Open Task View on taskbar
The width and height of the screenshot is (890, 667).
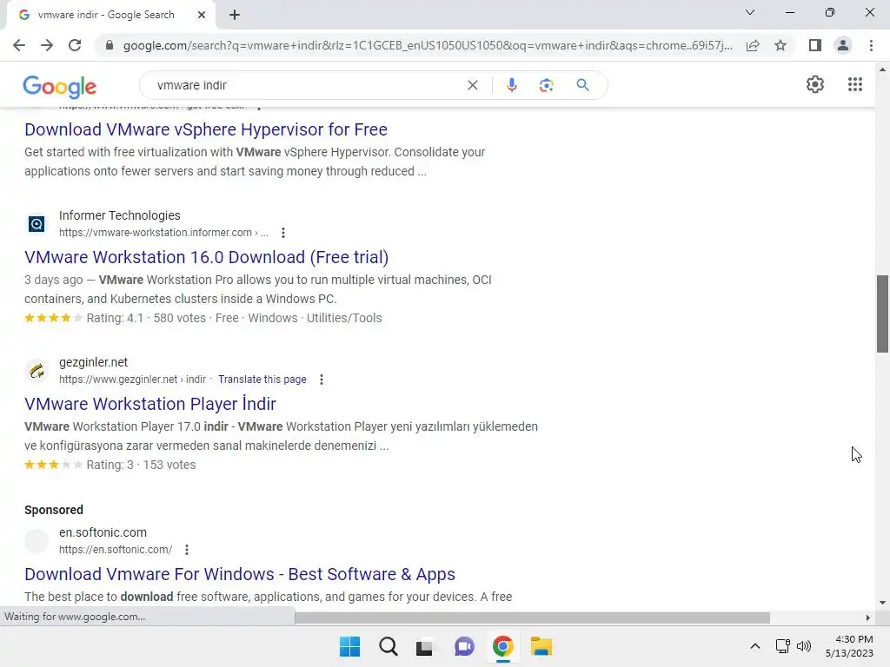(x=424, y=646)
